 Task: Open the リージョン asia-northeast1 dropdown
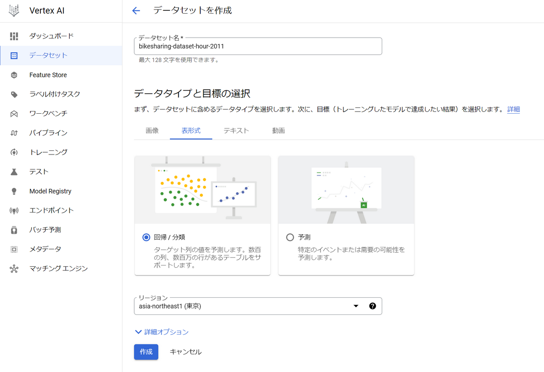[258, 306]
